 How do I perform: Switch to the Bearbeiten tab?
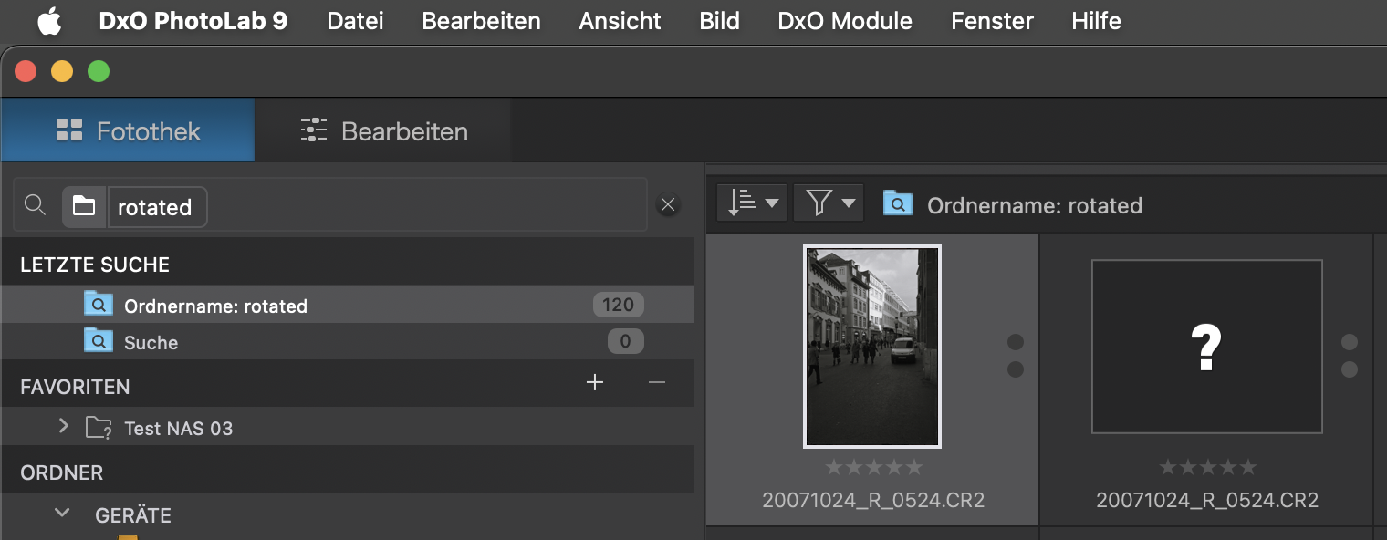click(383, 131)
